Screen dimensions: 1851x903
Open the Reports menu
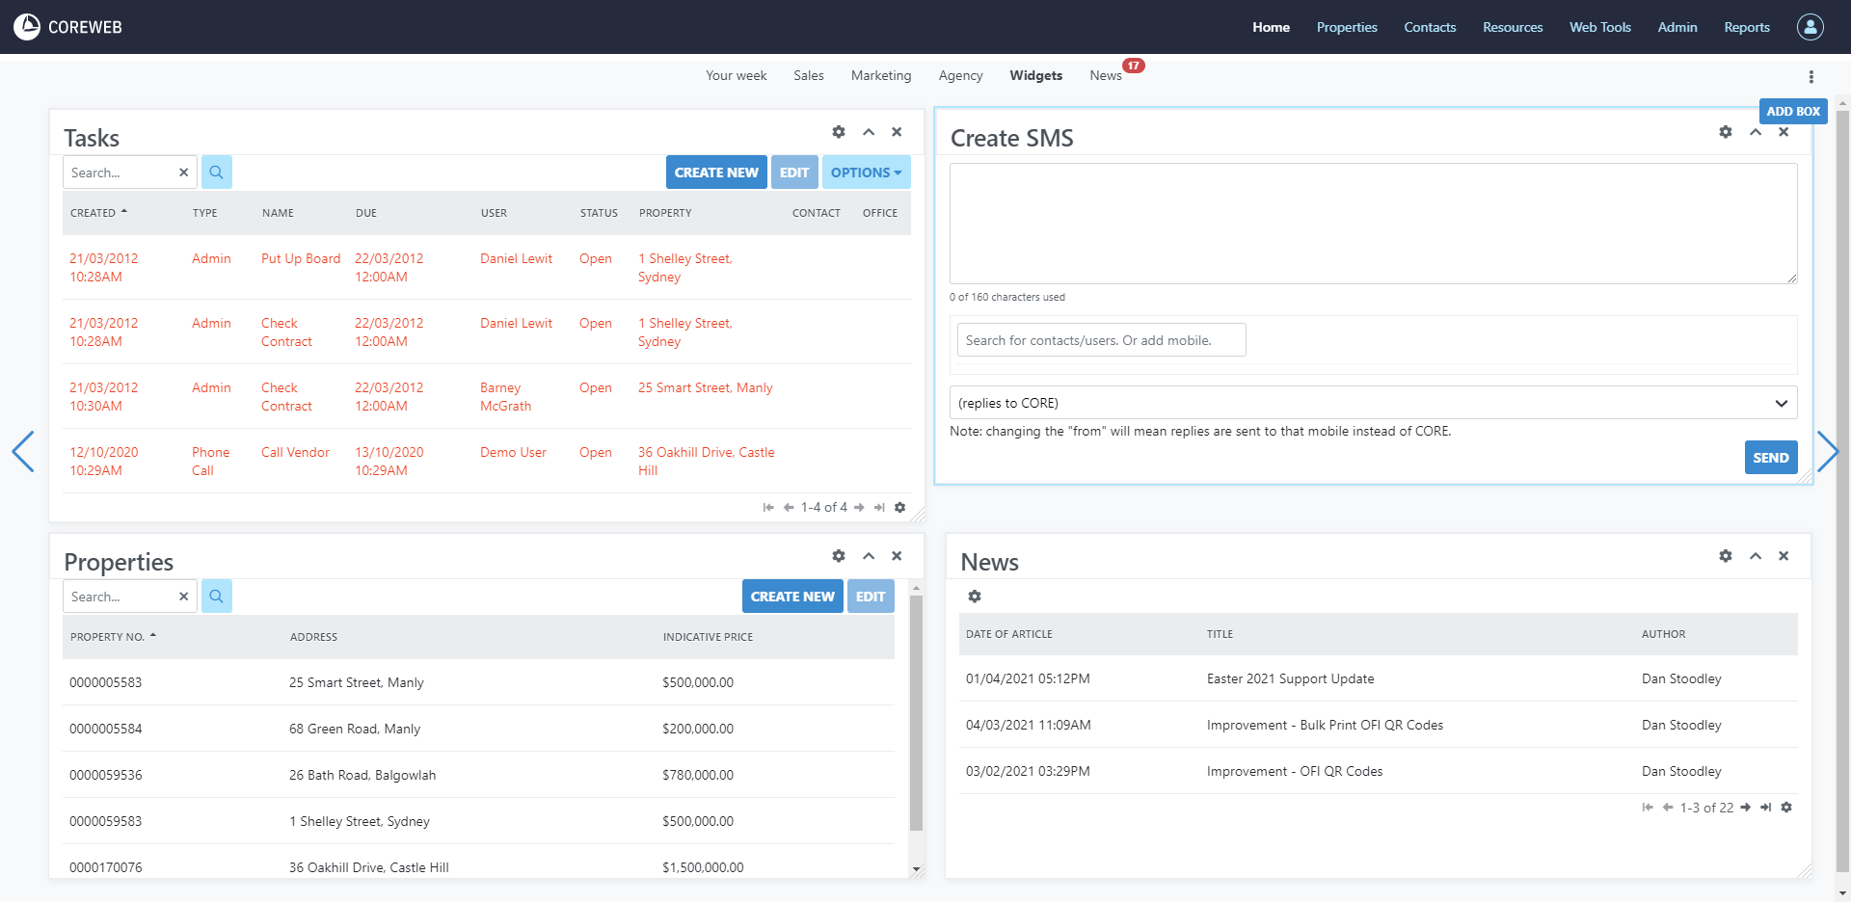(1746, 27)
